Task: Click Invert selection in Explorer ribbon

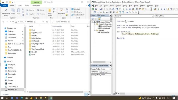Action: (x=78, y=15)
